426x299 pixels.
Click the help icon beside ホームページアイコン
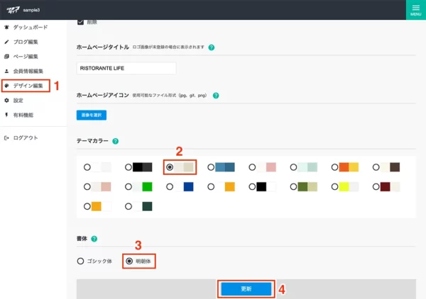216,95
